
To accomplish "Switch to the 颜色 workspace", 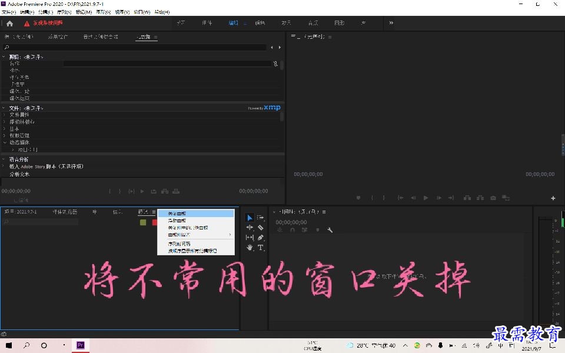I will (260, 23).
